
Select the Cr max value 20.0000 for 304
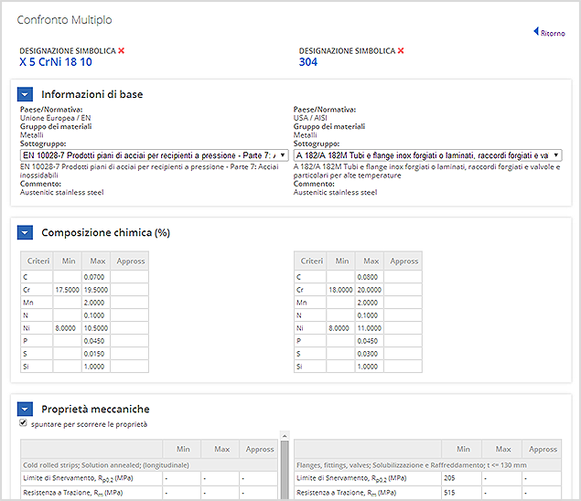pyautogui.click(x=370, y=290)
